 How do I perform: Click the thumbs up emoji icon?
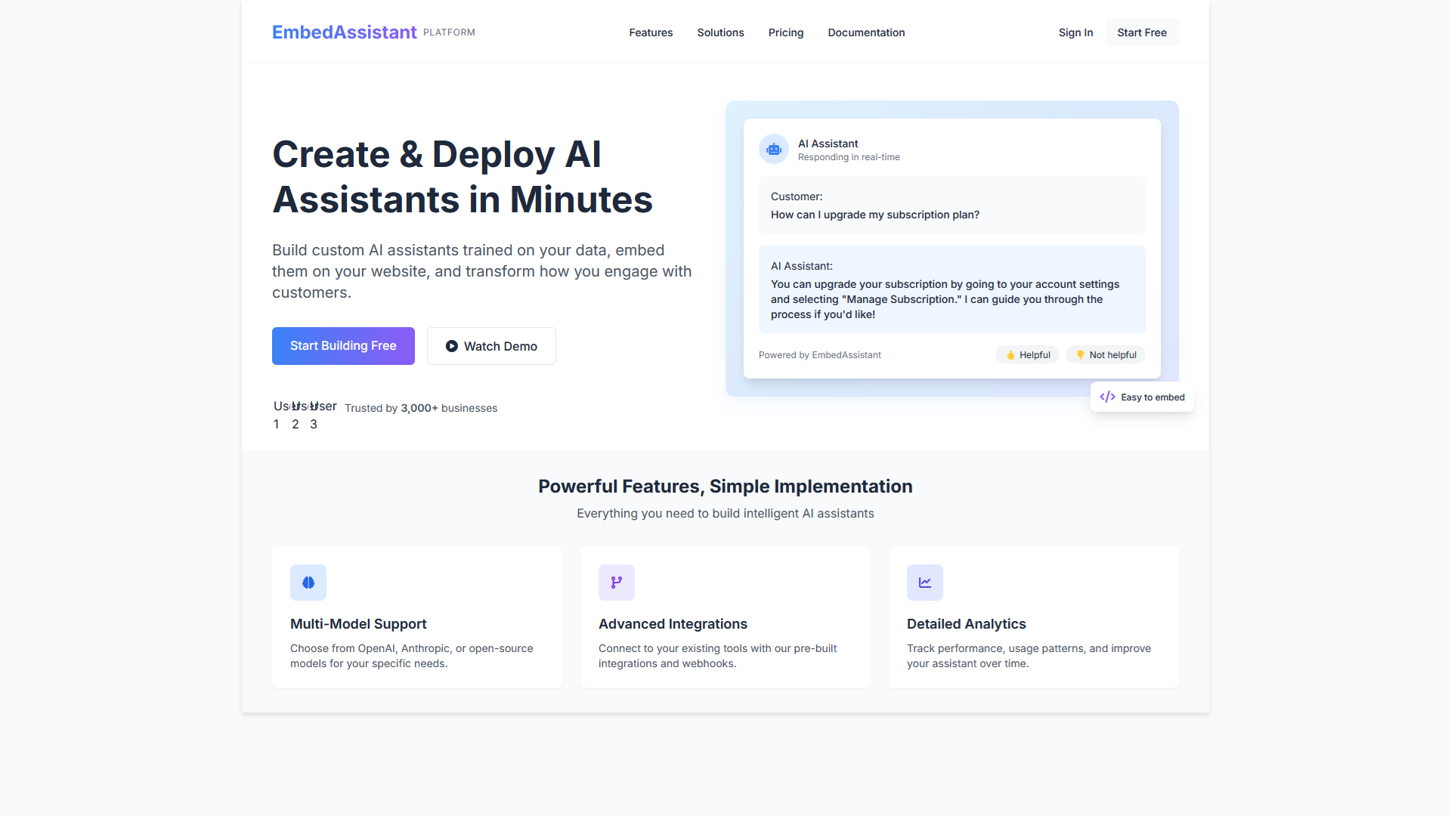click(x=1010, y=355)
